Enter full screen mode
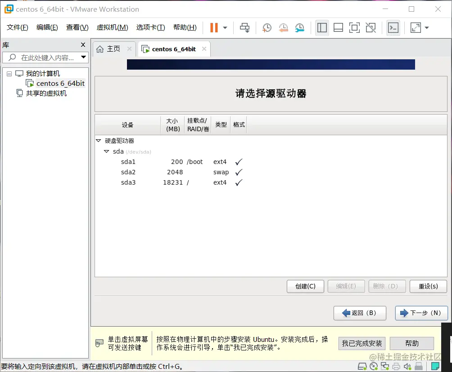This screenshot has height=372, width=452. pyautogui.click(x=354, y=27)
